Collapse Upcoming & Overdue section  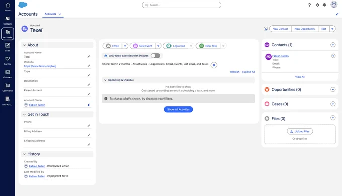click(105, 80)
